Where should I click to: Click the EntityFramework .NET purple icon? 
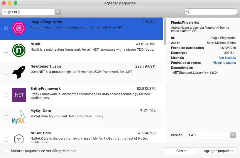pyautogui.click(x=19, y=95)
